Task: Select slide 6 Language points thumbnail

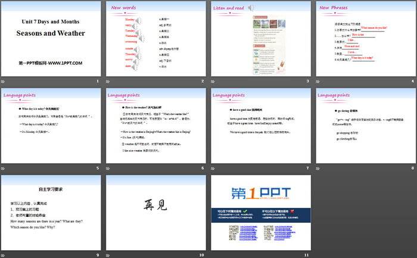Action: pyautogui.click(x=156, y=126)
